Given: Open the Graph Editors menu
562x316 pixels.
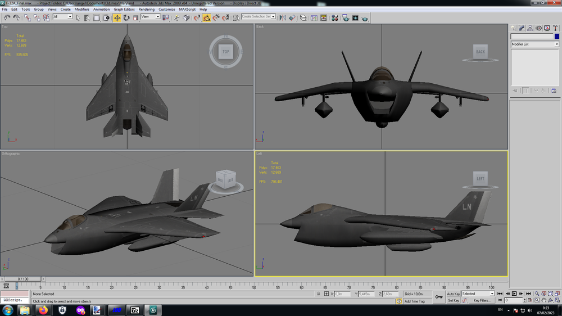Looking at the screenshot, I should click(124, 10).
